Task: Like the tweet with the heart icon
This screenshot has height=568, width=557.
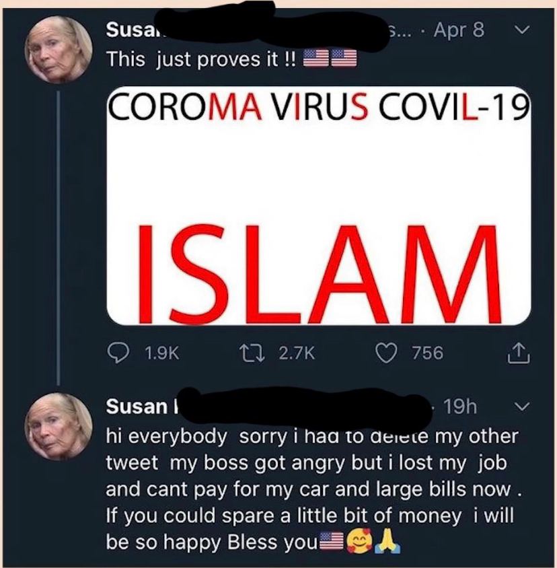Action: pyautogui.click(x=386, y=353)
